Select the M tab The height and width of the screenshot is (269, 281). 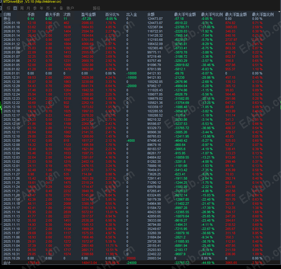click(55, 8)
